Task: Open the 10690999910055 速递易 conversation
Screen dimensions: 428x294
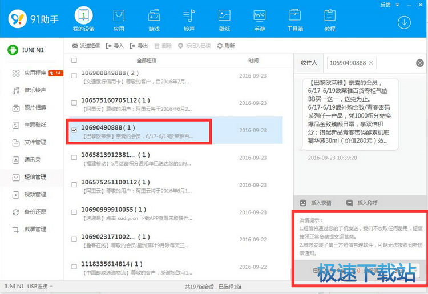Action: 176,214
